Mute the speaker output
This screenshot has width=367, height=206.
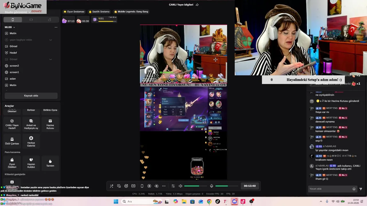[x=180, y=186]
